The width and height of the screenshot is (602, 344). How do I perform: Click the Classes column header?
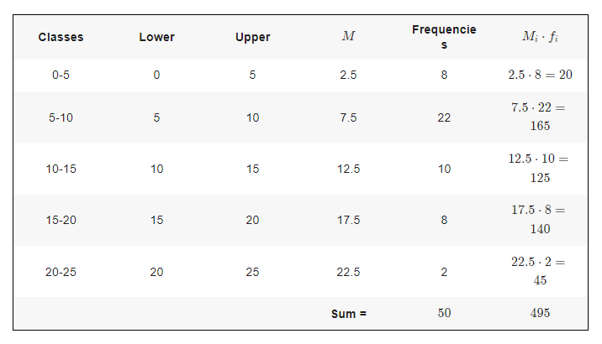[61, 38]
